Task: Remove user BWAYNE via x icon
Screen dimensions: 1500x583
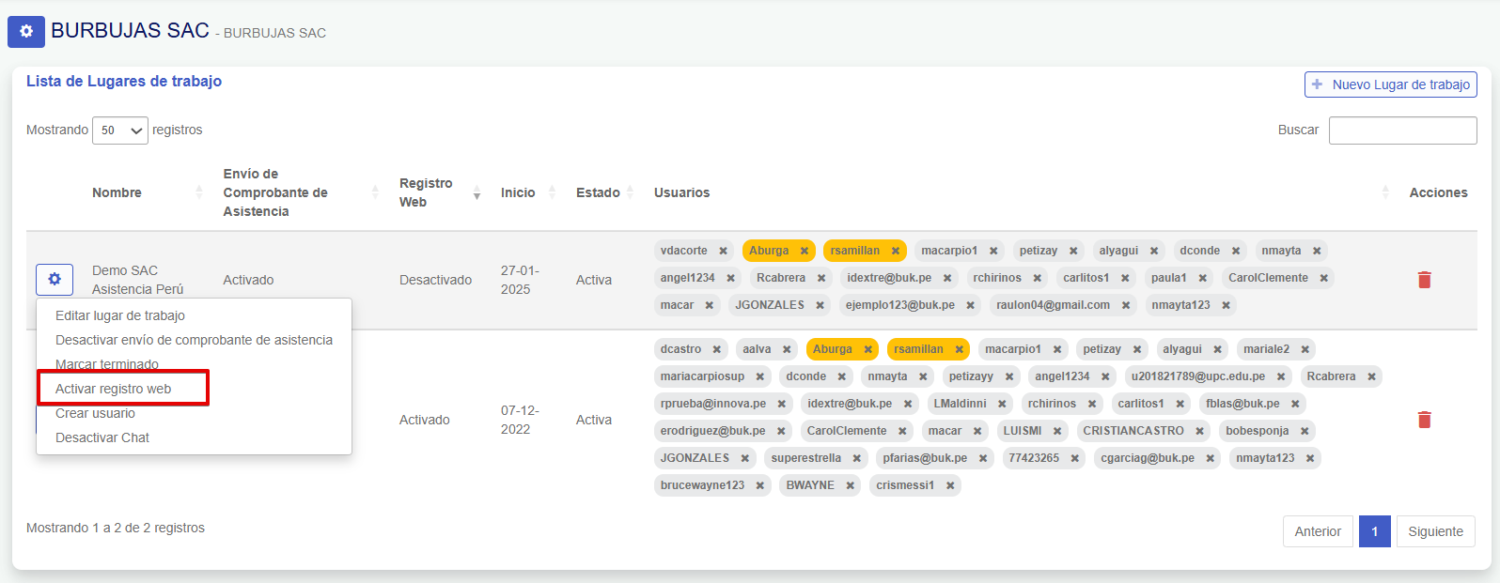Action: click(x=850, y=485)
